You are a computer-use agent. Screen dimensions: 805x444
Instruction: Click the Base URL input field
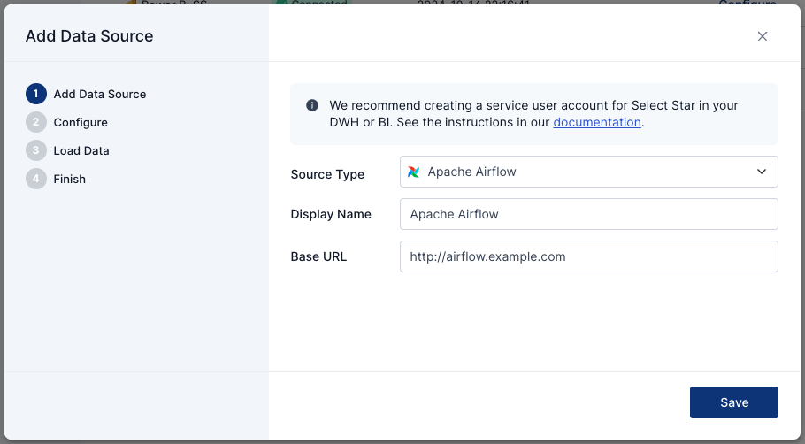pos(589,256)
